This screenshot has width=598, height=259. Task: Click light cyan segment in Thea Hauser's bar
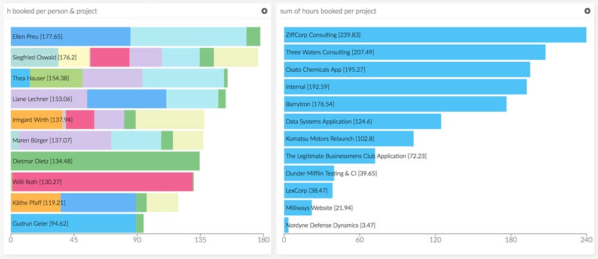183,78
